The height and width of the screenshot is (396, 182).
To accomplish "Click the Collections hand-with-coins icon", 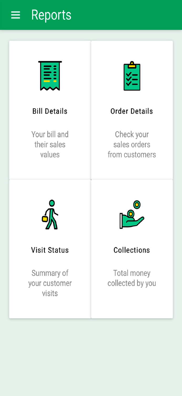I will [132, 215].
